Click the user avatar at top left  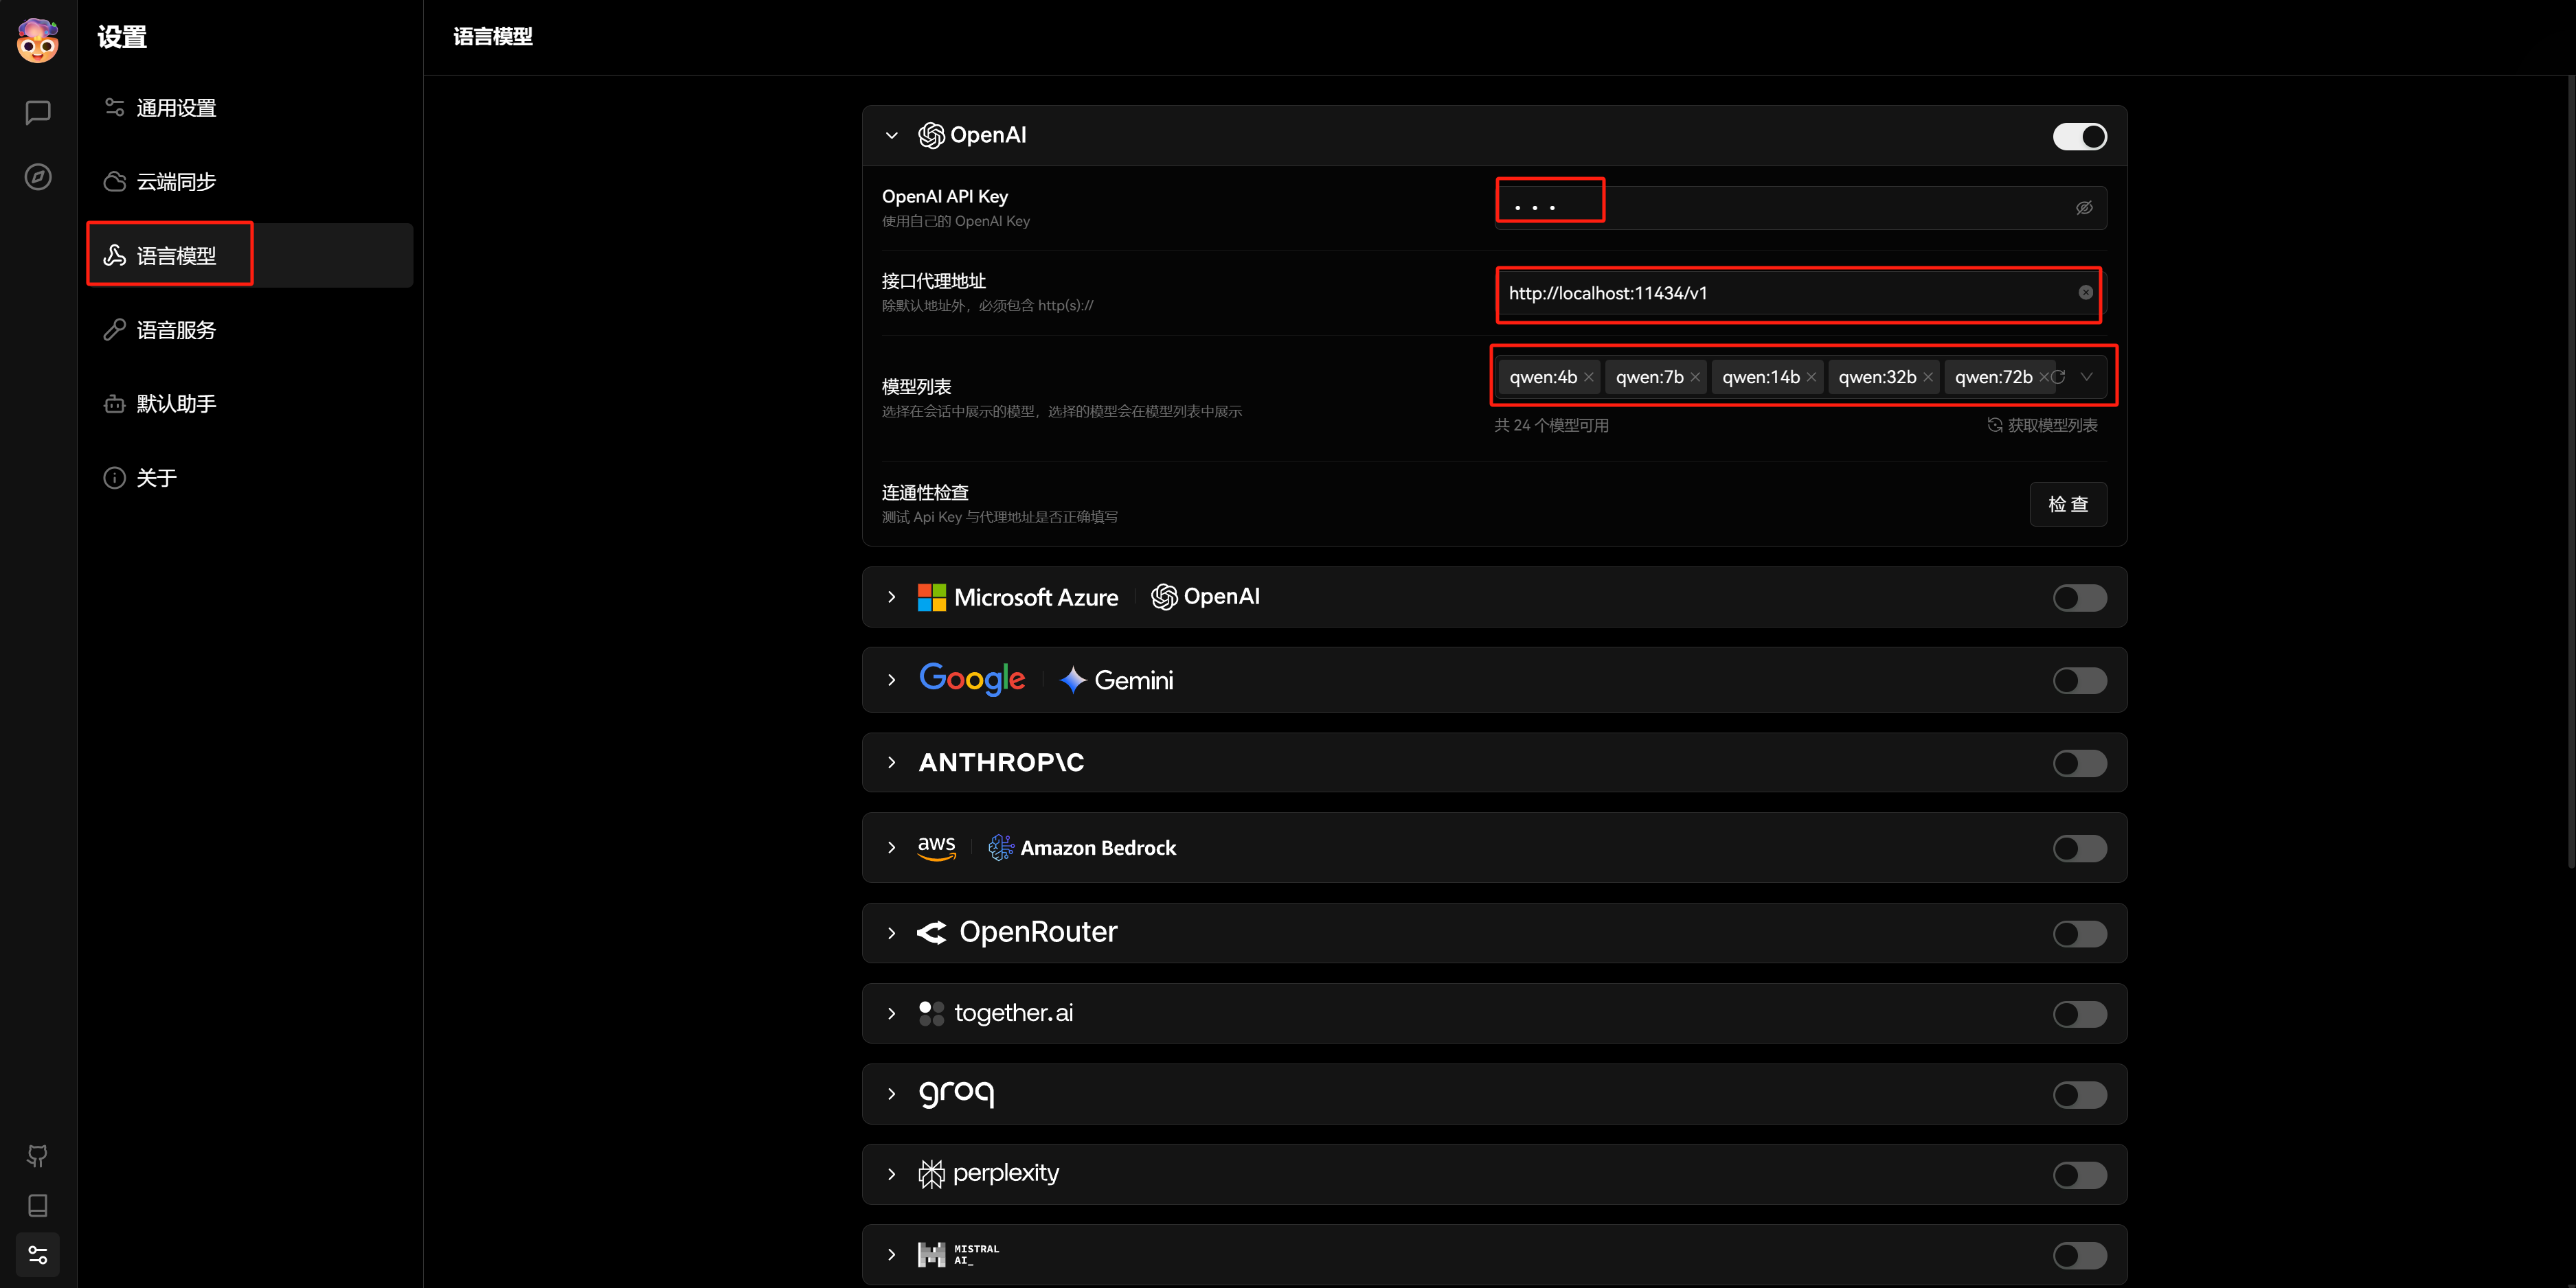point(38,40)
